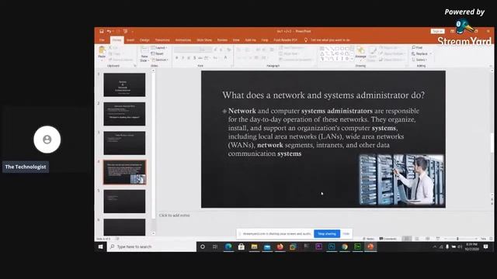Open Firefox from the taskbar
This screenshot has height=279, width=497.
coord(280,246)
